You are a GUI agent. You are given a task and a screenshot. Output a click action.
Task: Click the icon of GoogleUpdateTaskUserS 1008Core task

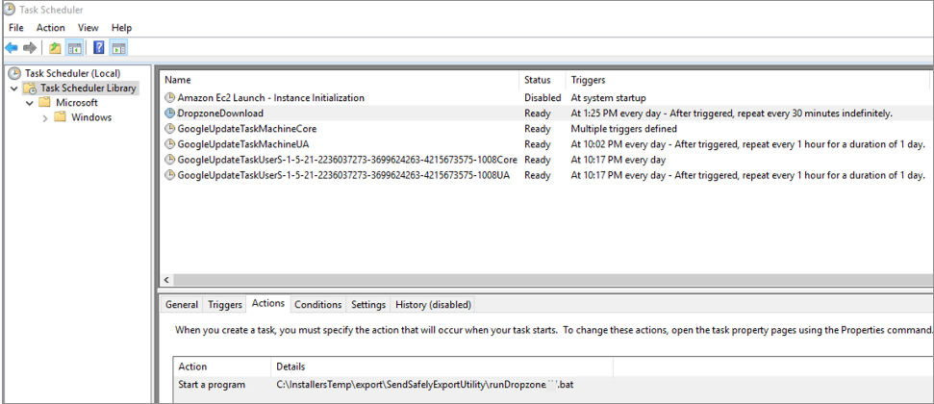click(169, 160)
